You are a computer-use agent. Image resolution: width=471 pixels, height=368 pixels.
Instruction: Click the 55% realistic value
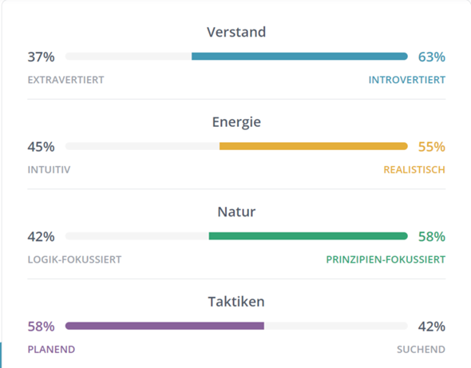432,147
